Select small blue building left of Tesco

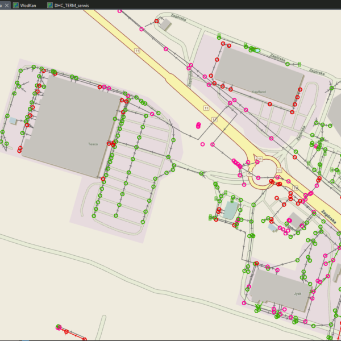coord(13,121)
